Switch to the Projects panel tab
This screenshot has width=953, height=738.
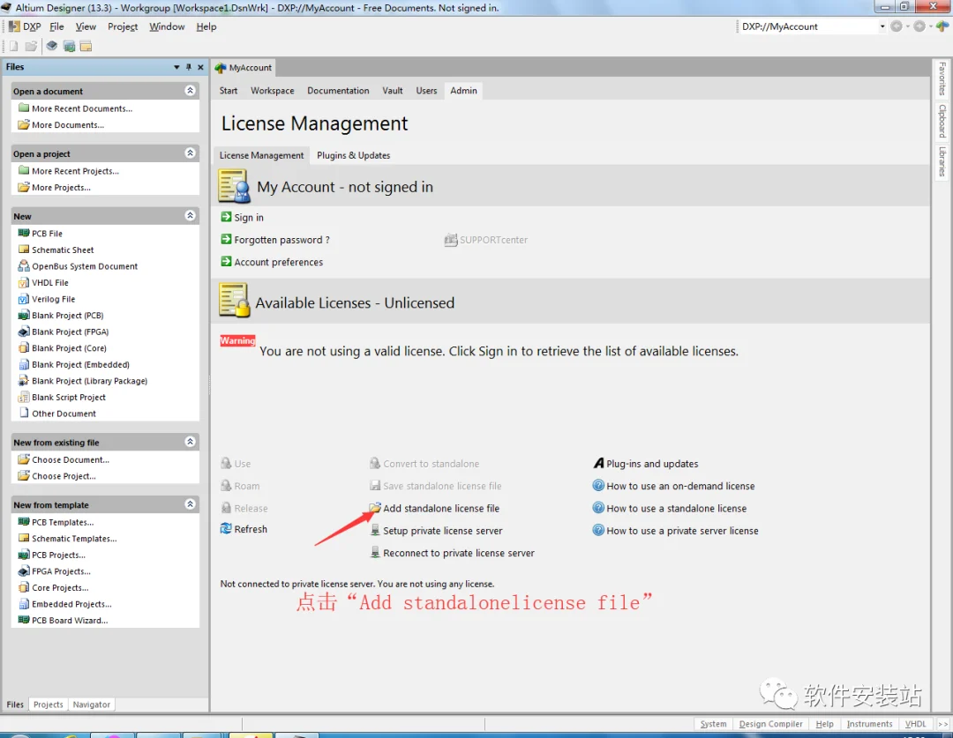tap(48, 704)
